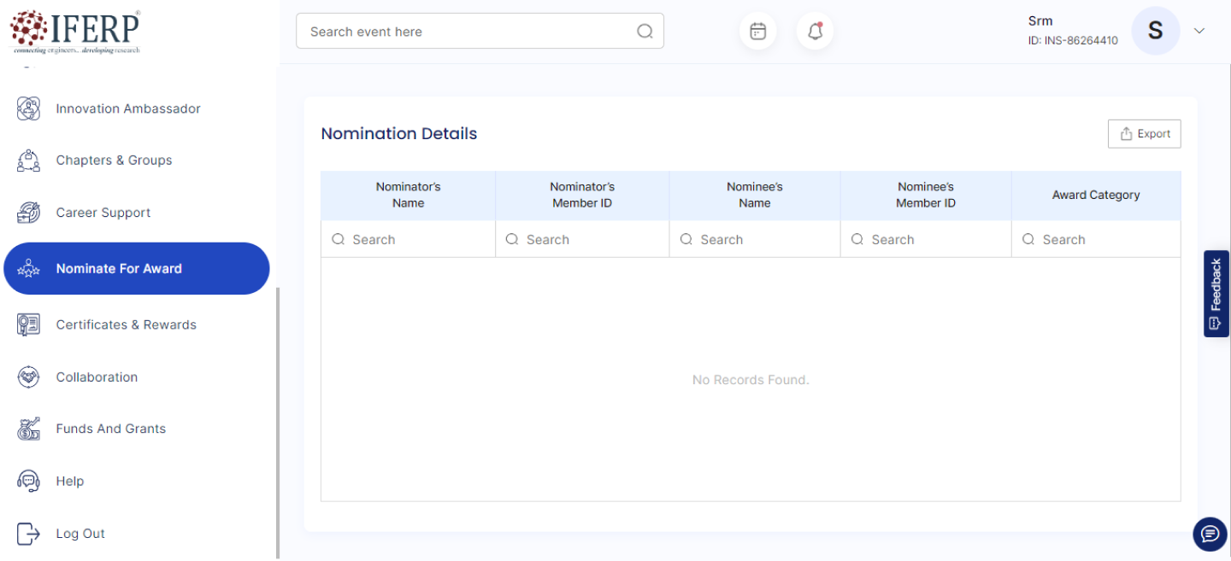Open the chat bubble widget
Viewport: 1231px width, 561px height.
click(x=1210, y=534)
